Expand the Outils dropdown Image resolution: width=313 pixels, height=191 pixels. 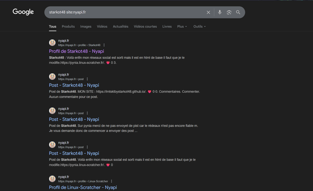(199, 27)
